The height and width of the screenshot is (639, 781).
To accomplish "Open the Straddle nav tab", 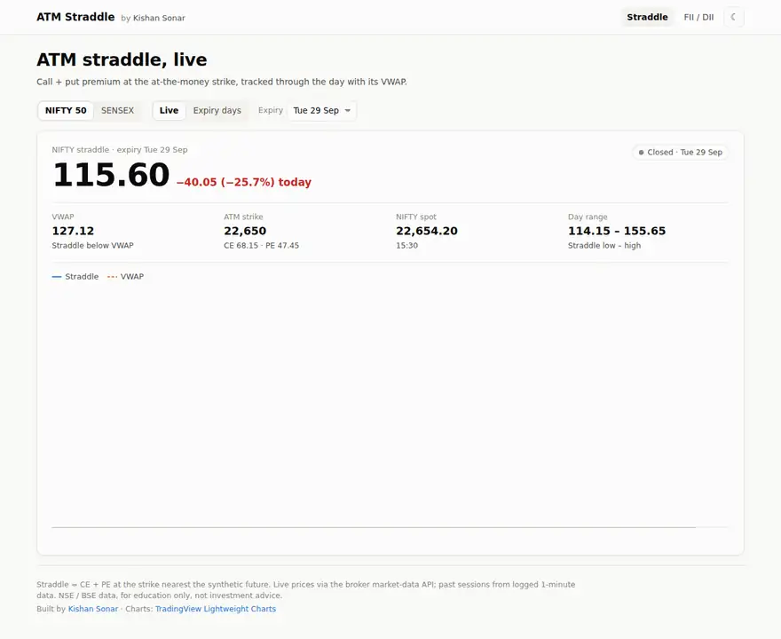I will coord(647,17).
